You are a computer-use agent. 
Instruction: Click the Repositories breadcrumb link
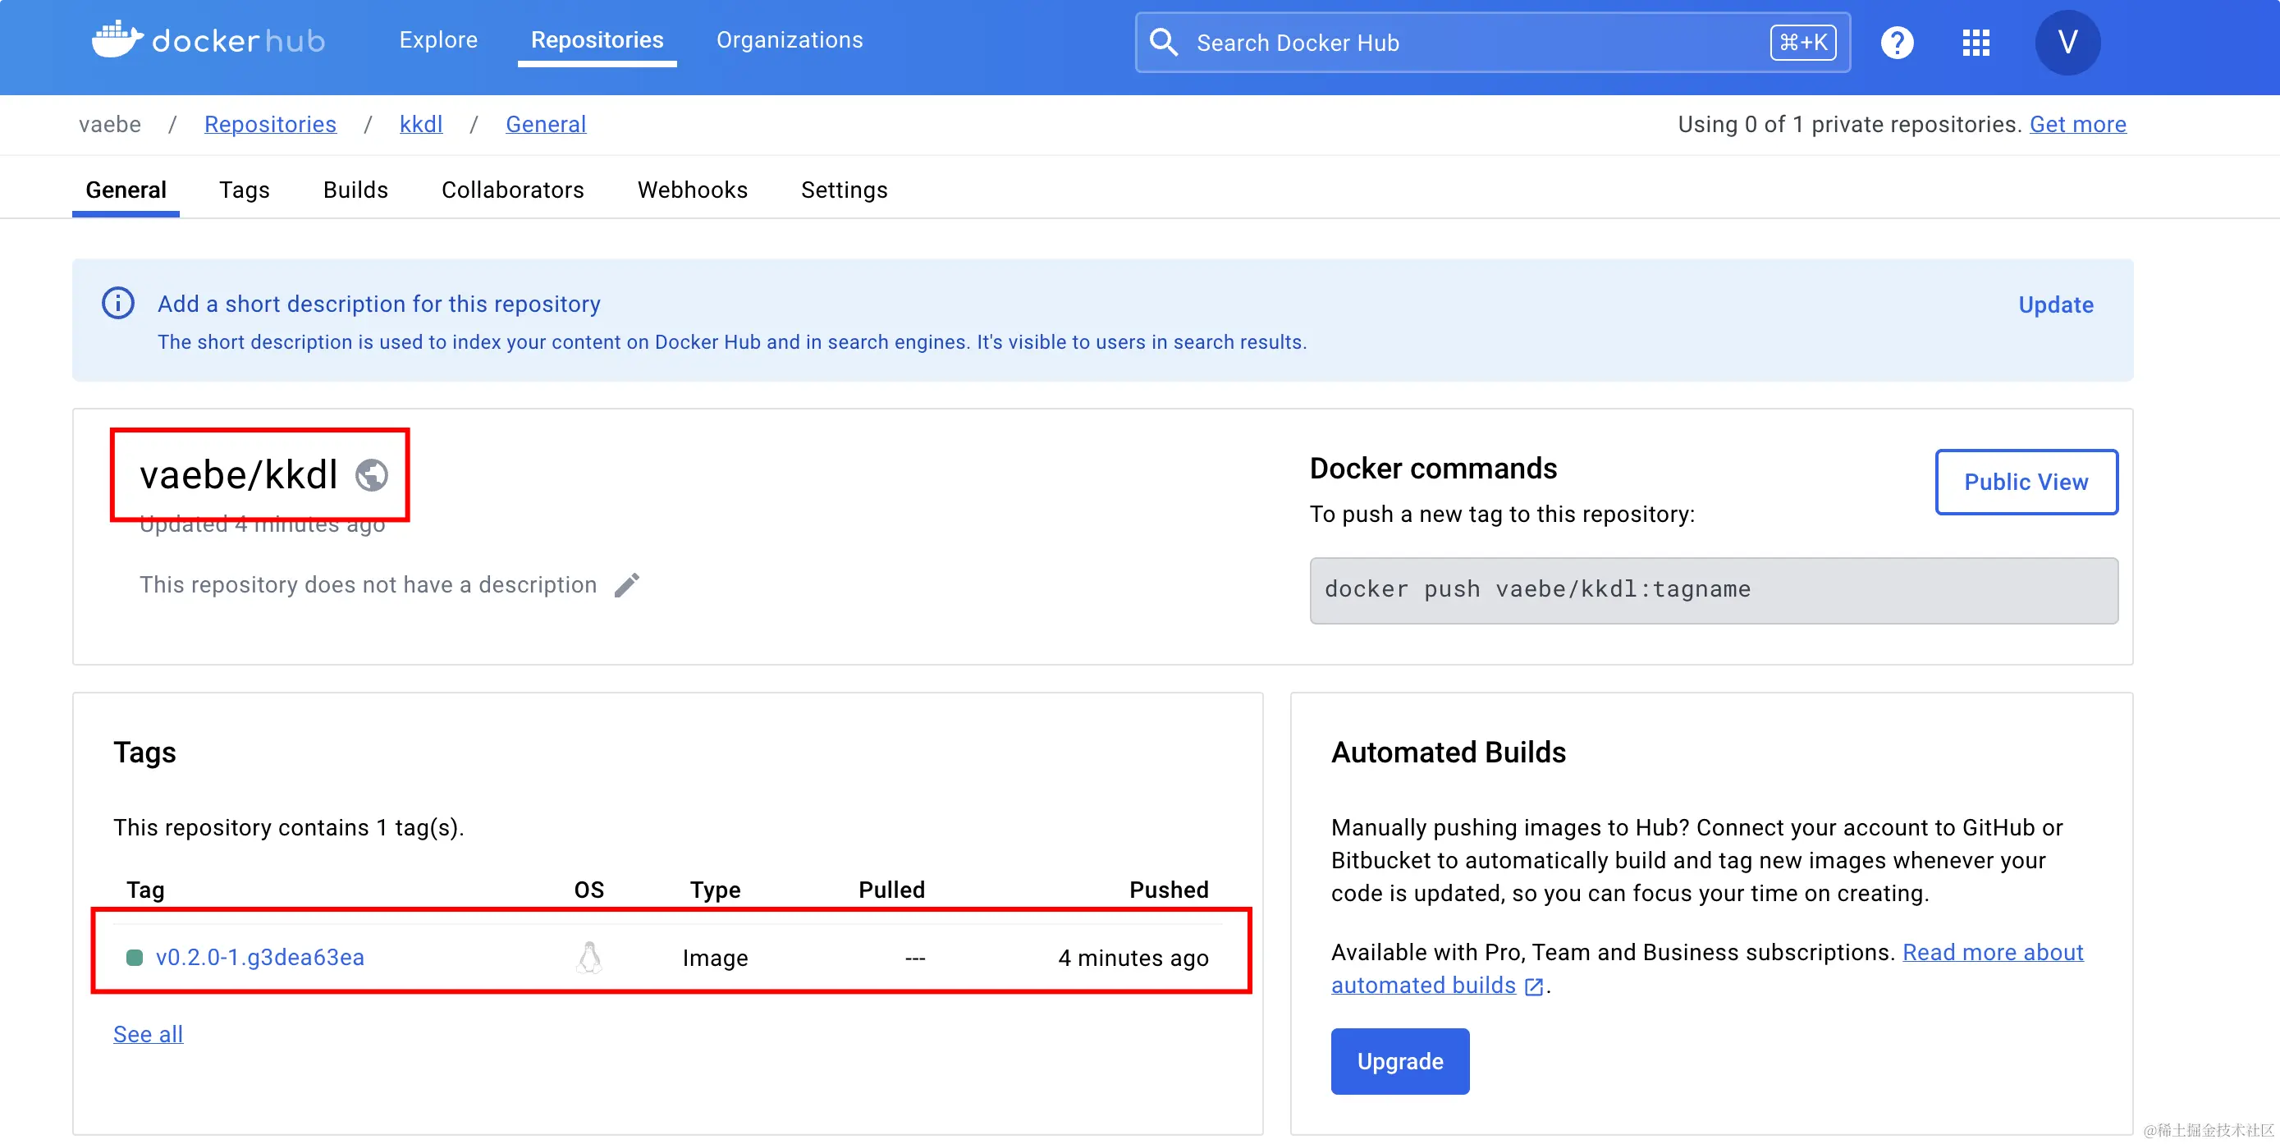tap(270, 124)
